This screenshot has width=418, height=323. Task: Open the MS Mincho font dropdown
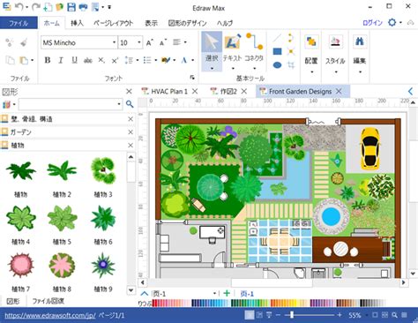(114, 42)
